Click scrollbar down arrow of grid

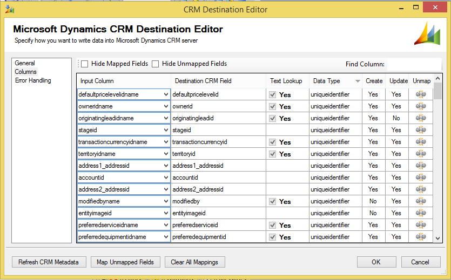point(438,238)
